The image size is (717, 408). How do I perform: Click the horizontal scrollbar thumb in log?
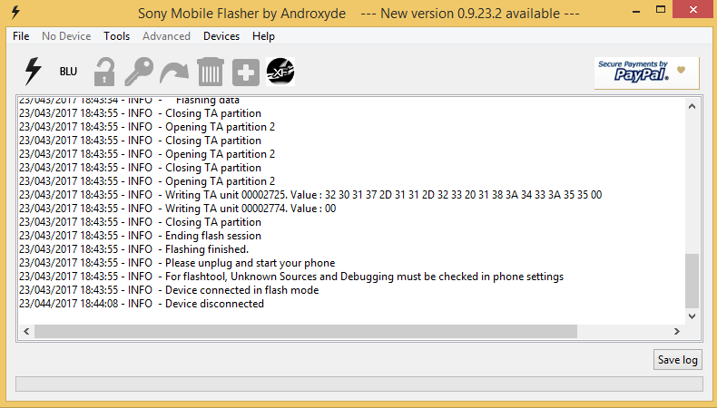tap(306, 331)
